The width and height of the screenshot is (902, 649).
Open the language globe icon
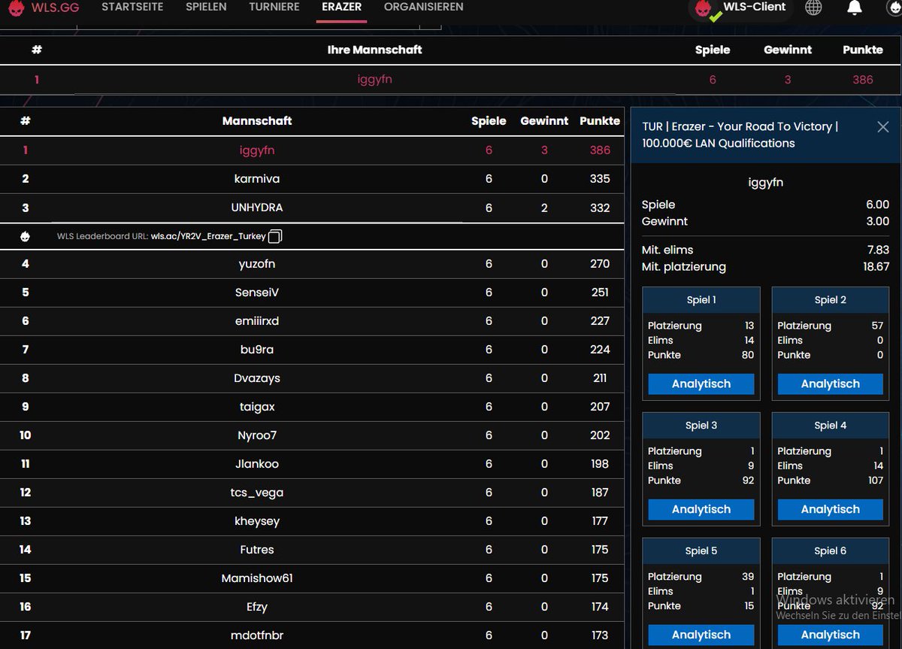coord(813,8)
